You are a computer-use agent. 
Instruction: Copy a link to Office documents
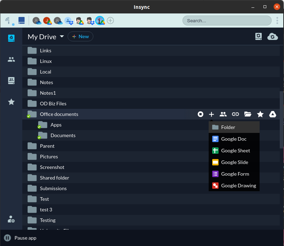[x=235, y=114]
